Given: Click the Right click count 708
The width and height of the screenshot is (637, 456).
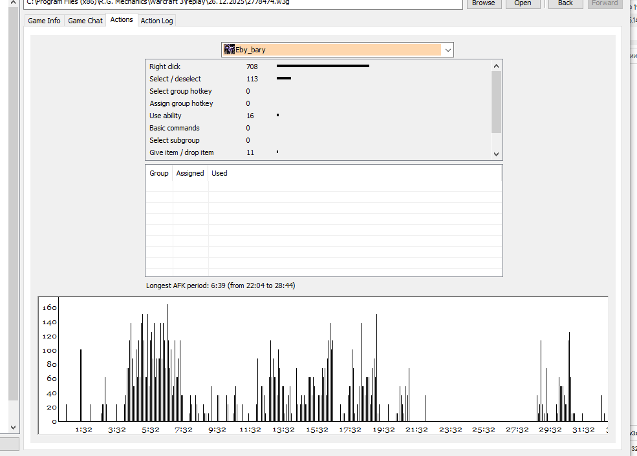Looking at the screenshot, I should 252,67.
